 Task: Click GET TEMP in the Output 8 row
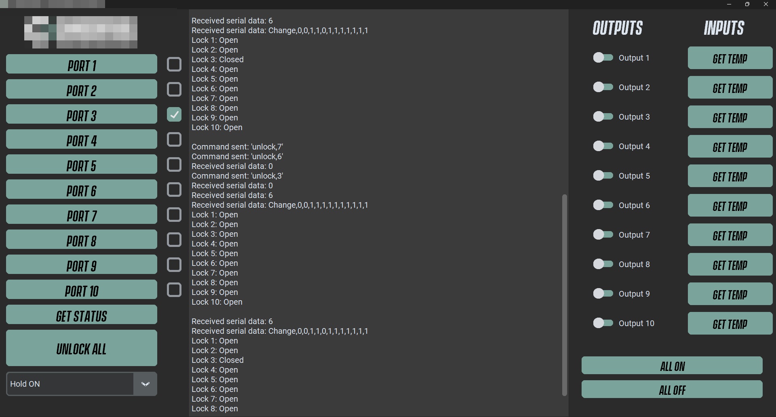[x=730, y=264]
